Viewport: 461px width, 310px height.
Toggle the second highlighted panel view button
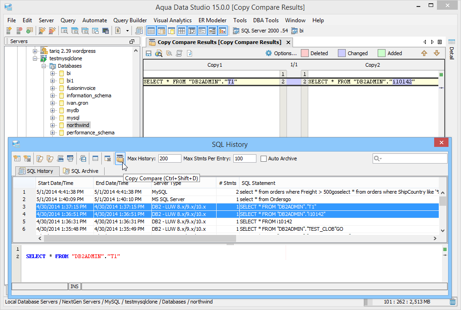162,31
